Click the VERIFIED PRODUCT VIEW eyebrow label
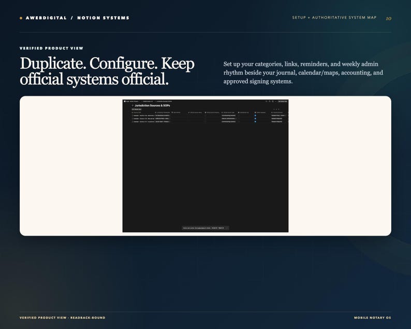This screenshot has height=329, width=411. [51, 48]
